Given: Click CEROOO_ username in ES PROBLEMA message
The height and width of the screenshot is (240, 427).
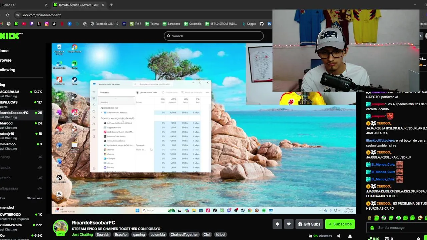Looking at the screenshot, I should pos(384,203).
